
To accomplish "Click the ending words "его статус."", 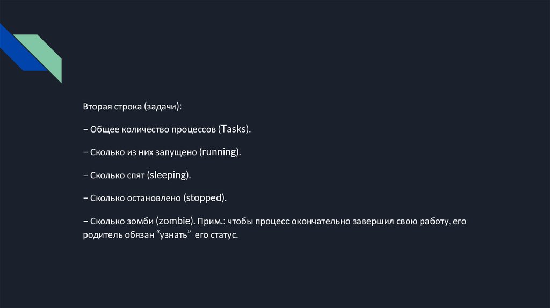I will 218,236.
